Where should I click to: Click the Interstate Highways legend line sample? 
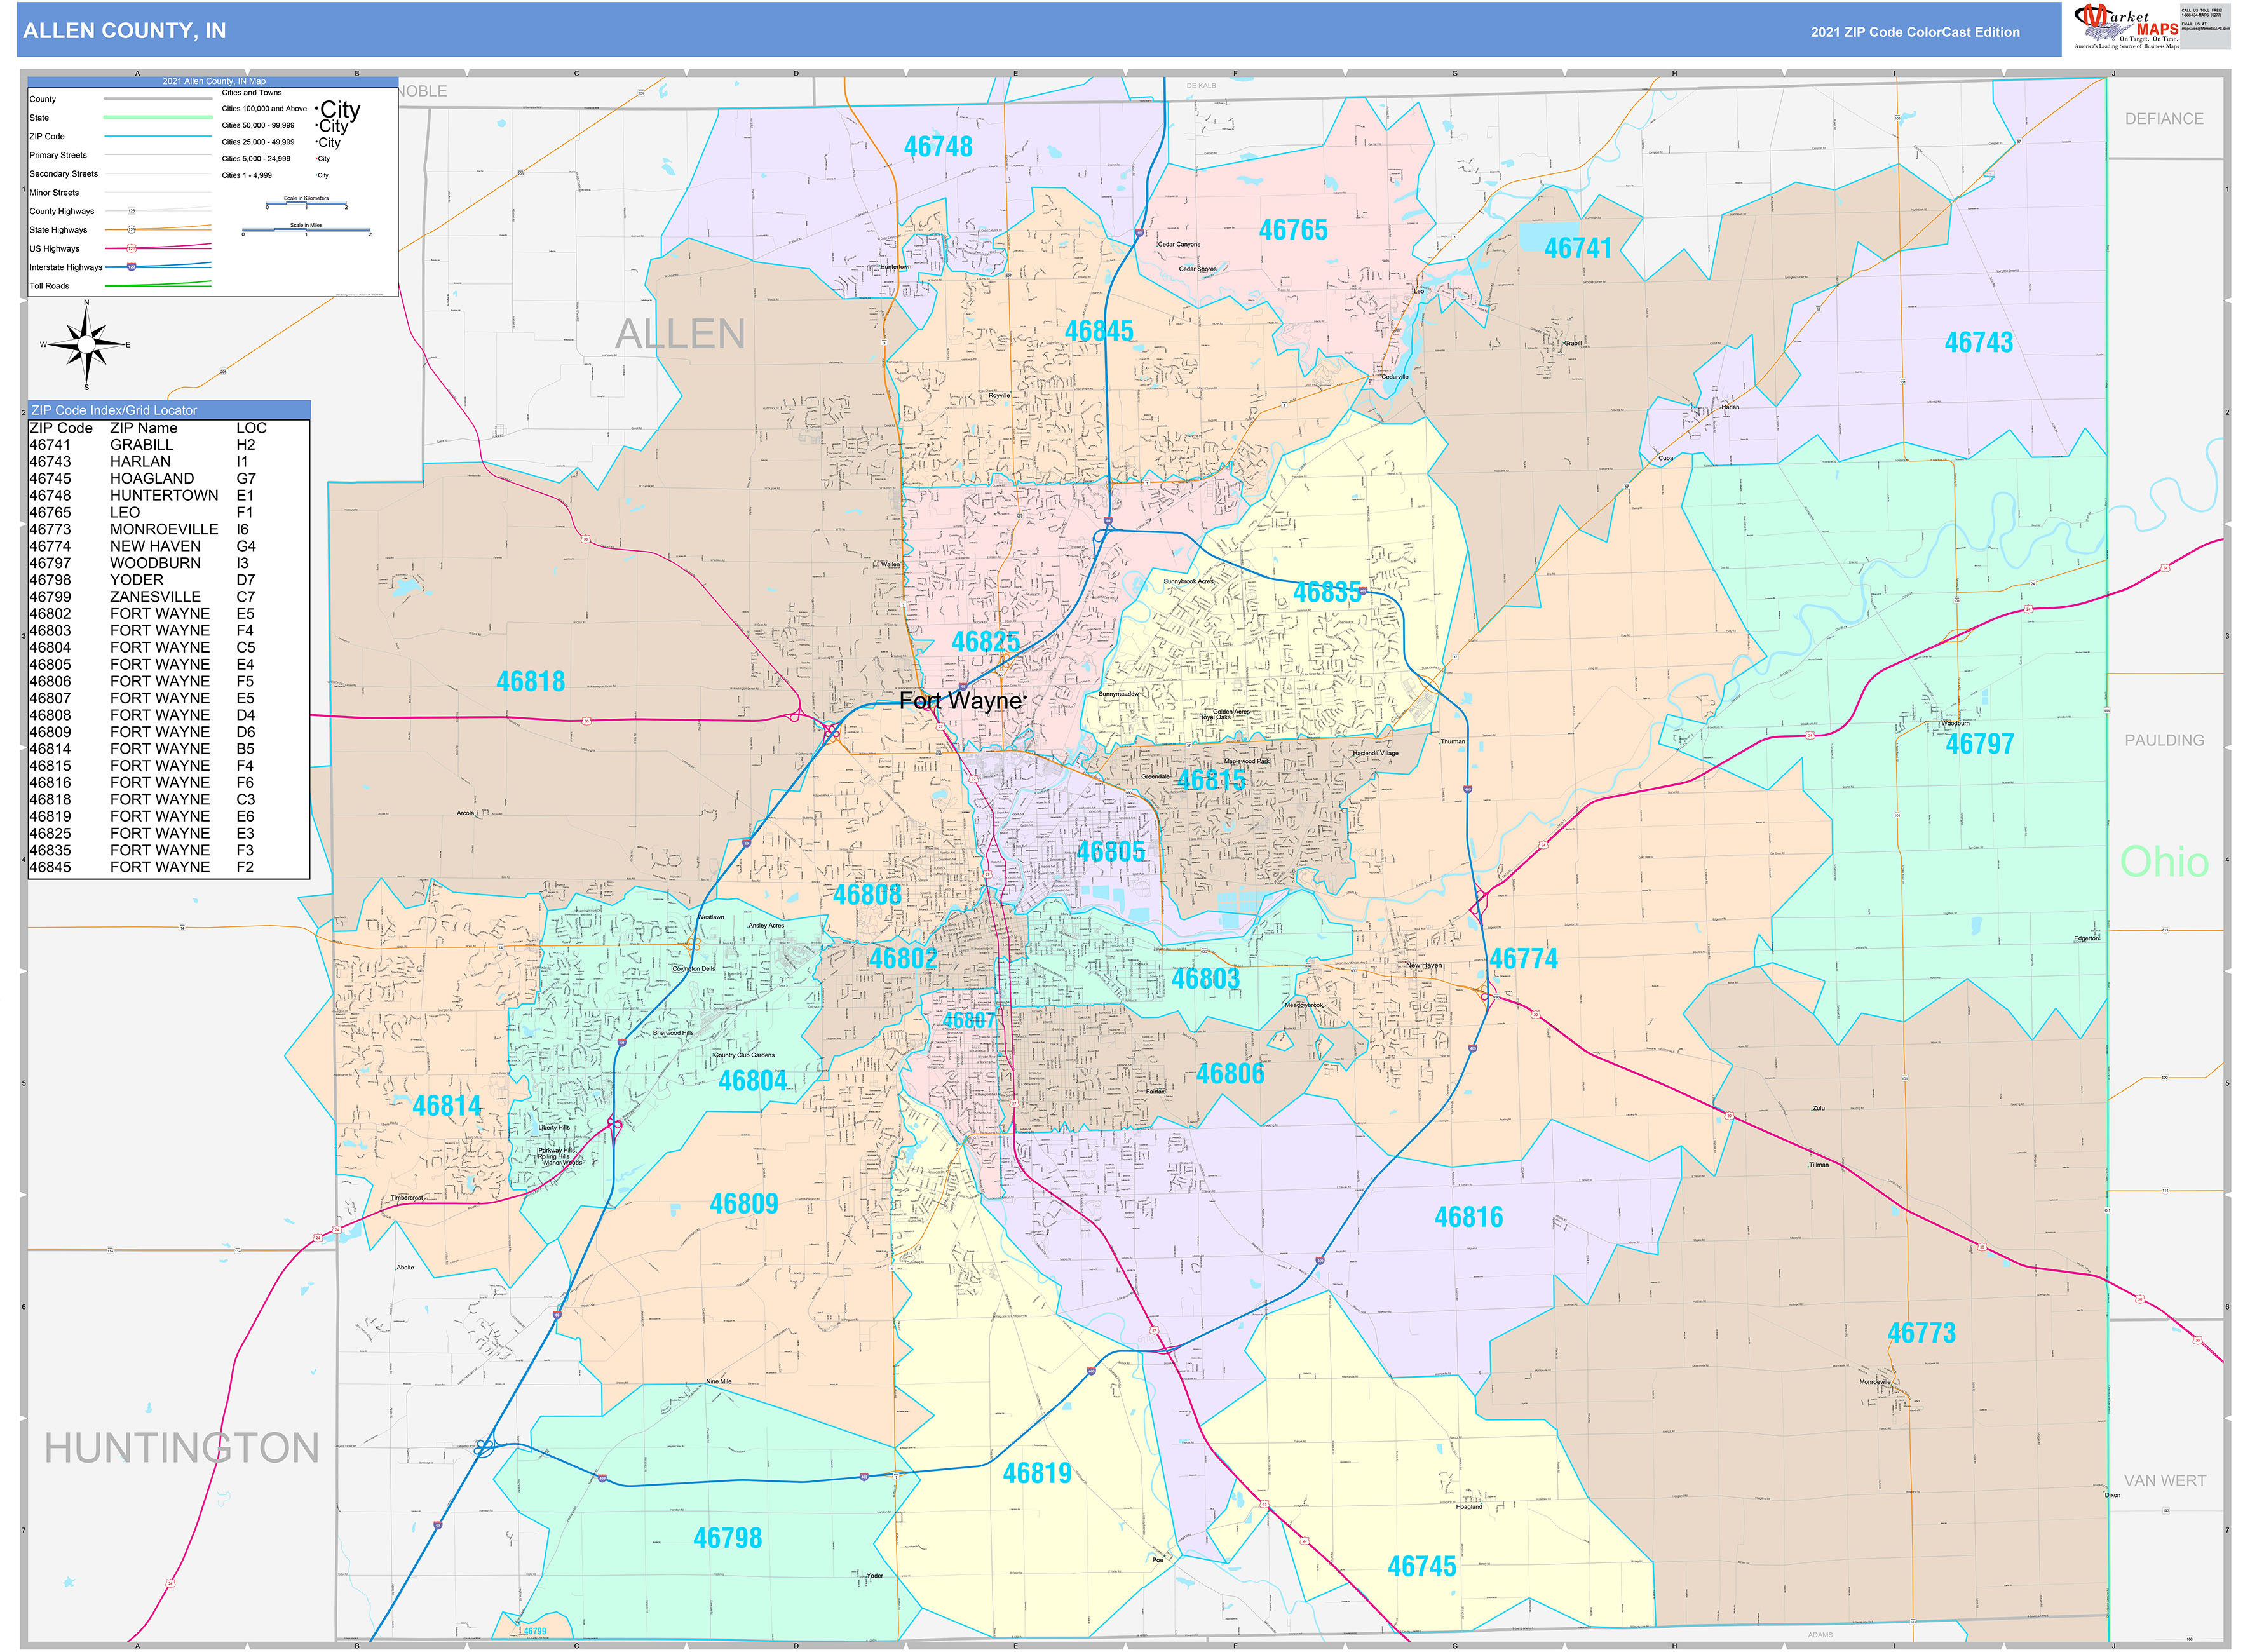tap(158, 267)
